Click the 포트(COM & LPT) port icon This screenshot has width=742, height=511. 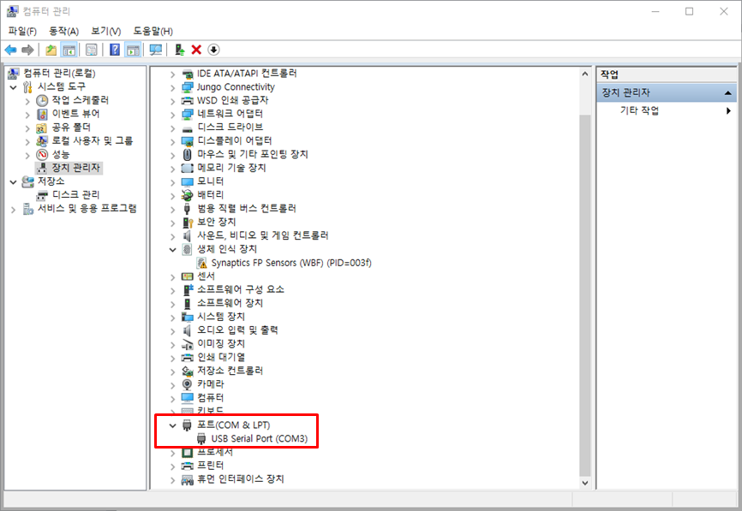point(188,425)
